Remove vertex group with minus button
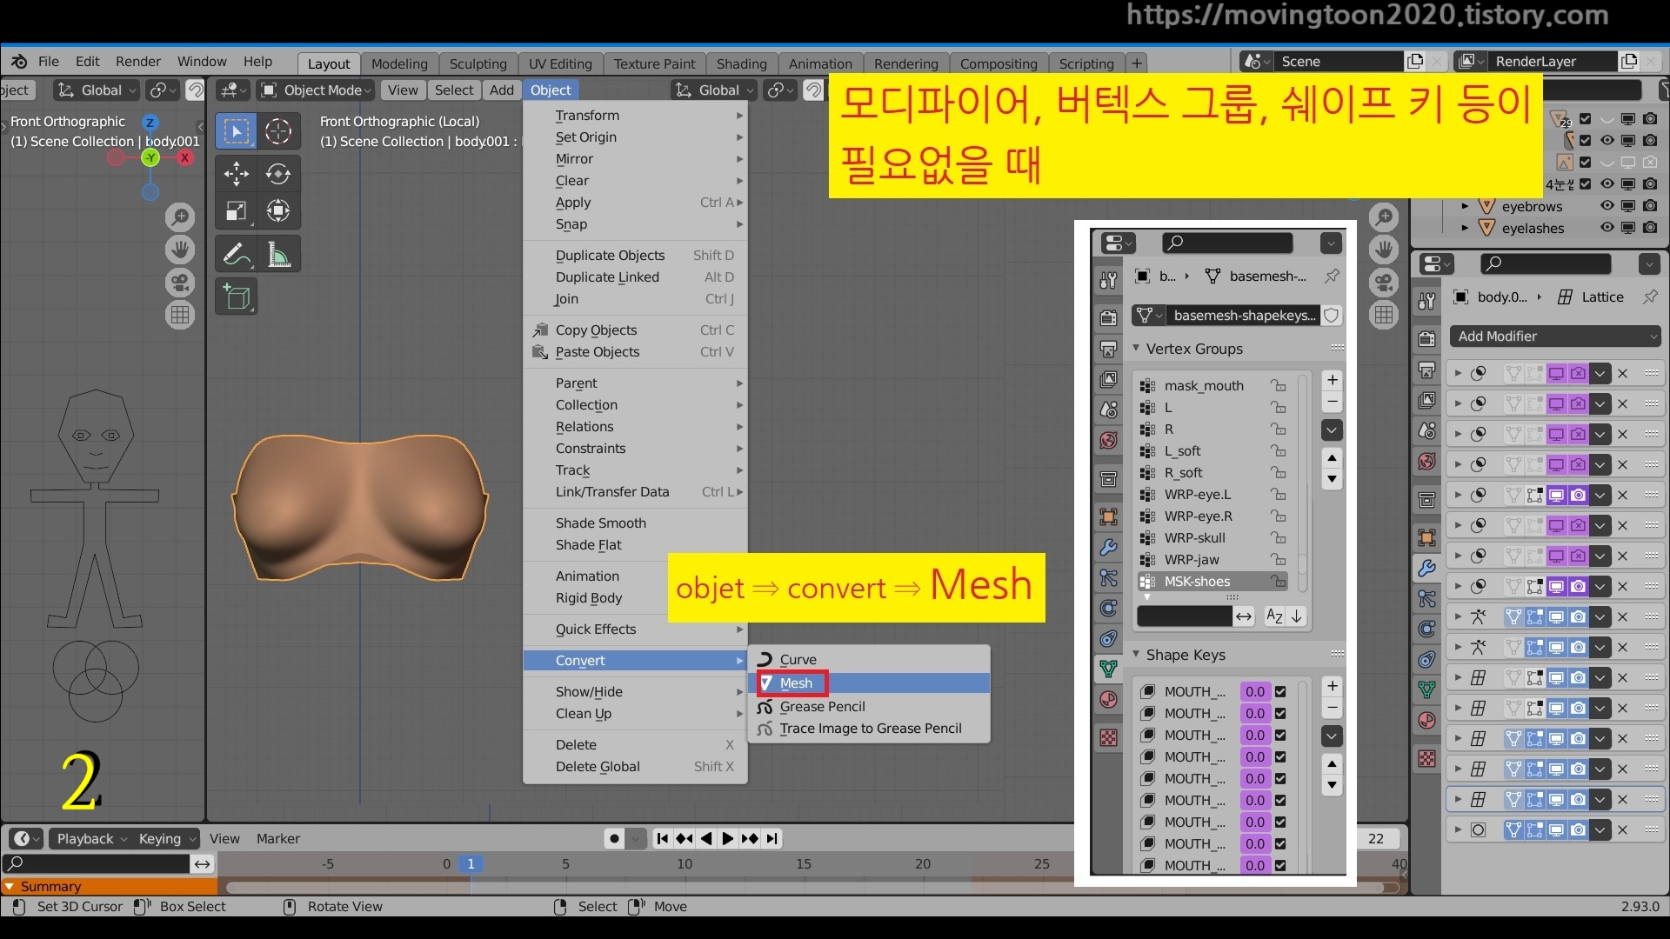 (x=1333, y=402)
